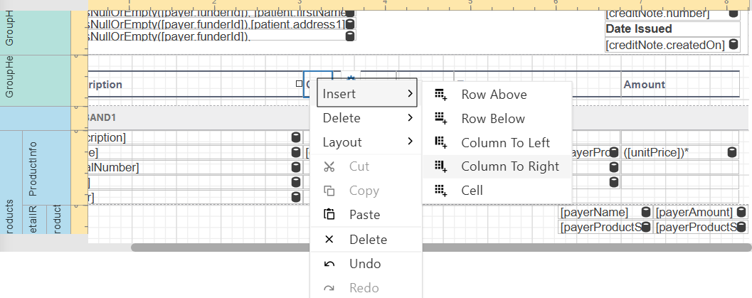Insert a row above the selected cell

494,95
